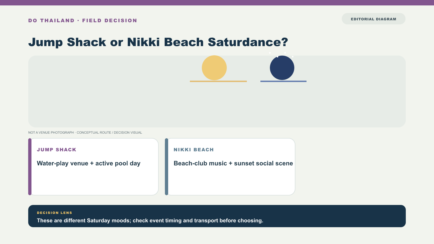The height and width of the screenshot is (244, 434).
Task: Click the 'JUMP SHACK' card label
Action: (57, 150)
